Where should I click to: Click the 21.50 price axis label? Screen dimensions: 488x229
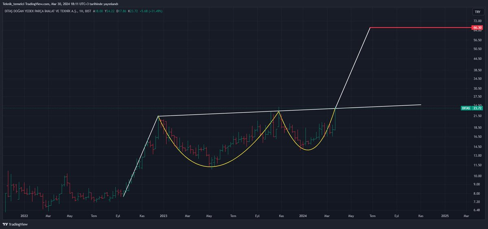(477, 116)
